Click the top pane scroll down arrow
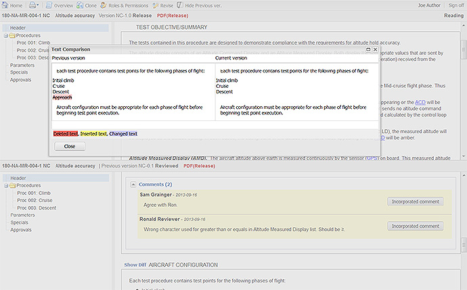Viewport: 467px width, 290px height. click(x=464, y=155)
